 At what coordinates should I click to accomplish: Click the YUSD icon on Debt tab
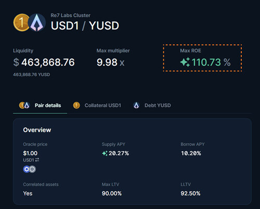tap(136, 105)
